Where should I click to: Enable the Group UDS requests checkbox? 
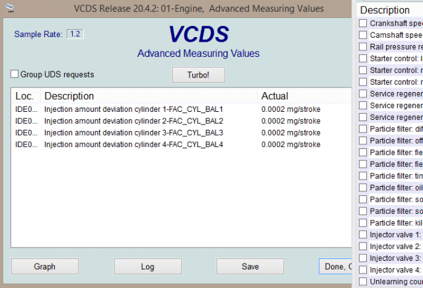(15, 75)
